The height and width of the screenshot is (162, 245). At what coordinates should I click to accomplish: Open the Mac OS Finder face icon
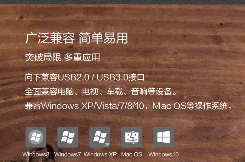click(132, 137)
